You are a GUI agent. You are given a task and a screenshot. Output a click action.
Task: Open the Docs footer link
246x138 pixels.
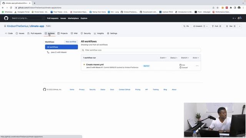[x=112, y=89]
